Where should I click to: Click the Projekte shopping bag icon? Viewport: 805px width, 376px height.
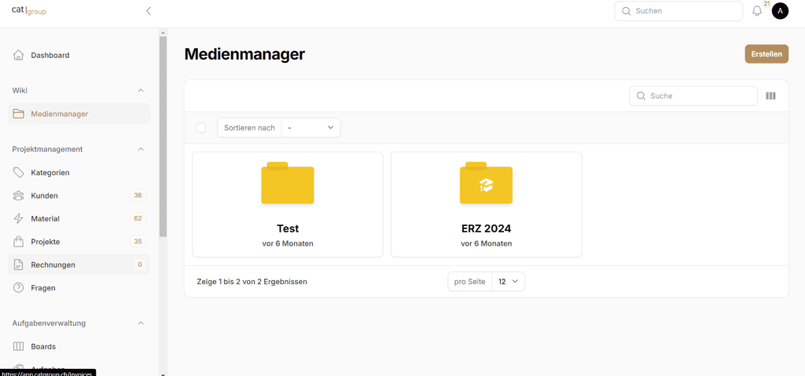(x=19, y=242)
